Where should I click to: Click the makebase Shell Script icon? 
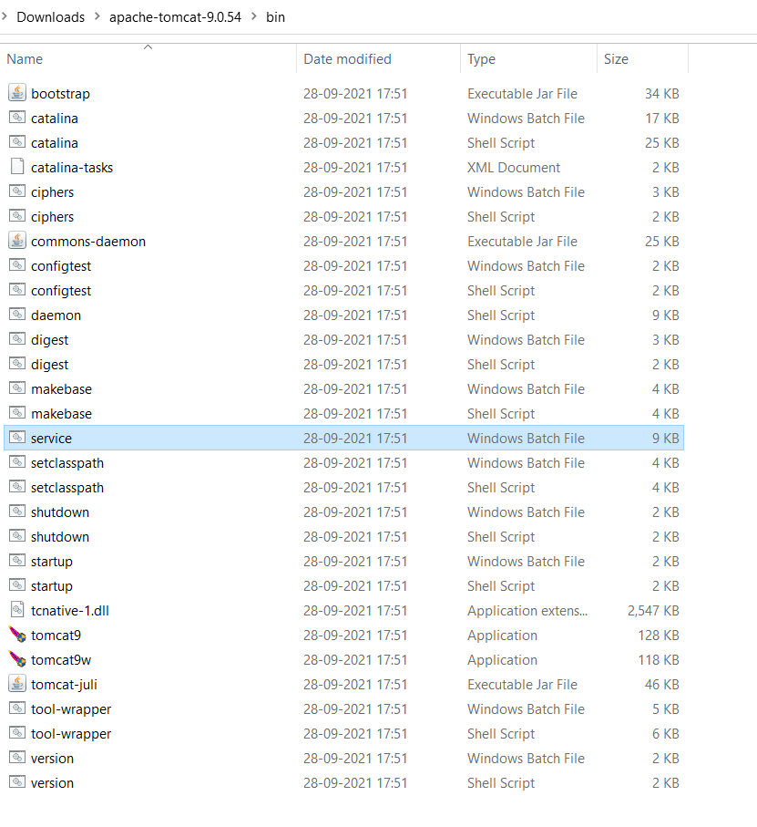17,413
